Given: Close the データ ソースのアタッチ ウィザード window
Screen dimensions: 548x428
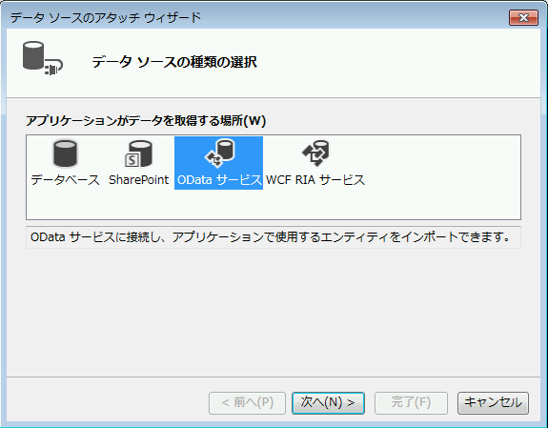Looking at the screenshot, I should click(523, 17).
